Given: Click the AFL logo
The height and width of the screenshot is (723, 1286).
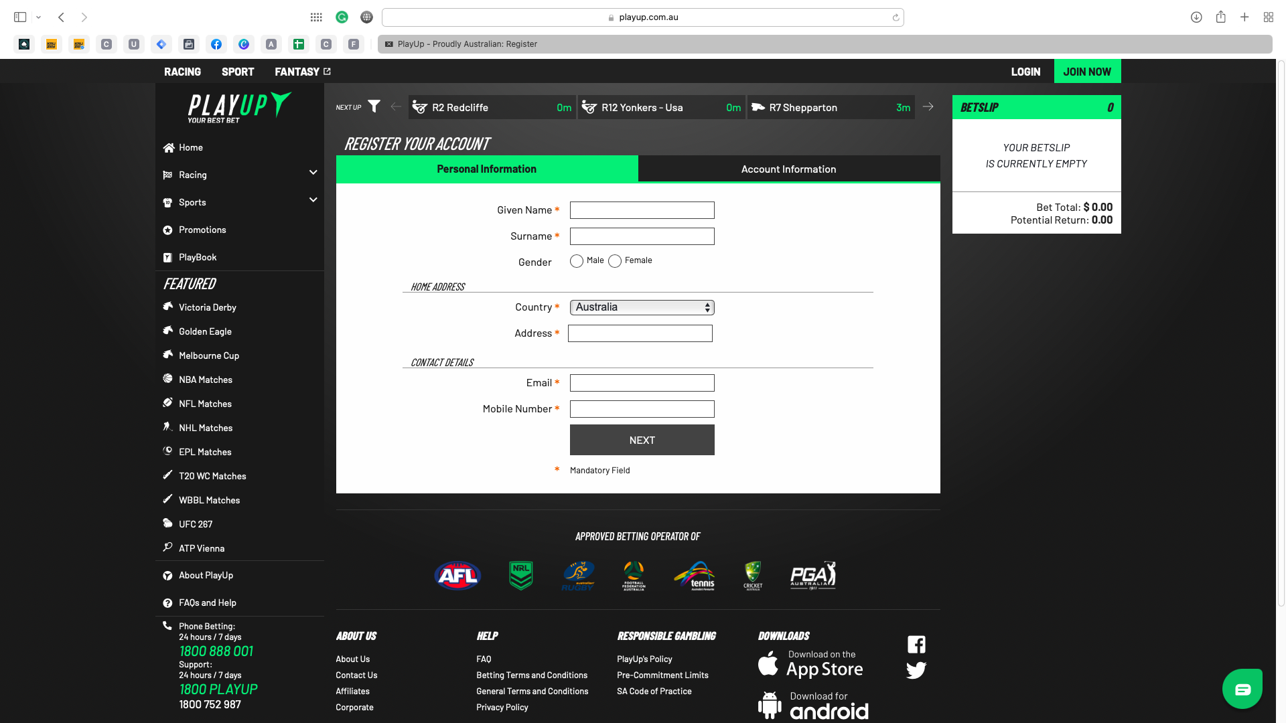Looking at the screenshot, I should point(458,576).
